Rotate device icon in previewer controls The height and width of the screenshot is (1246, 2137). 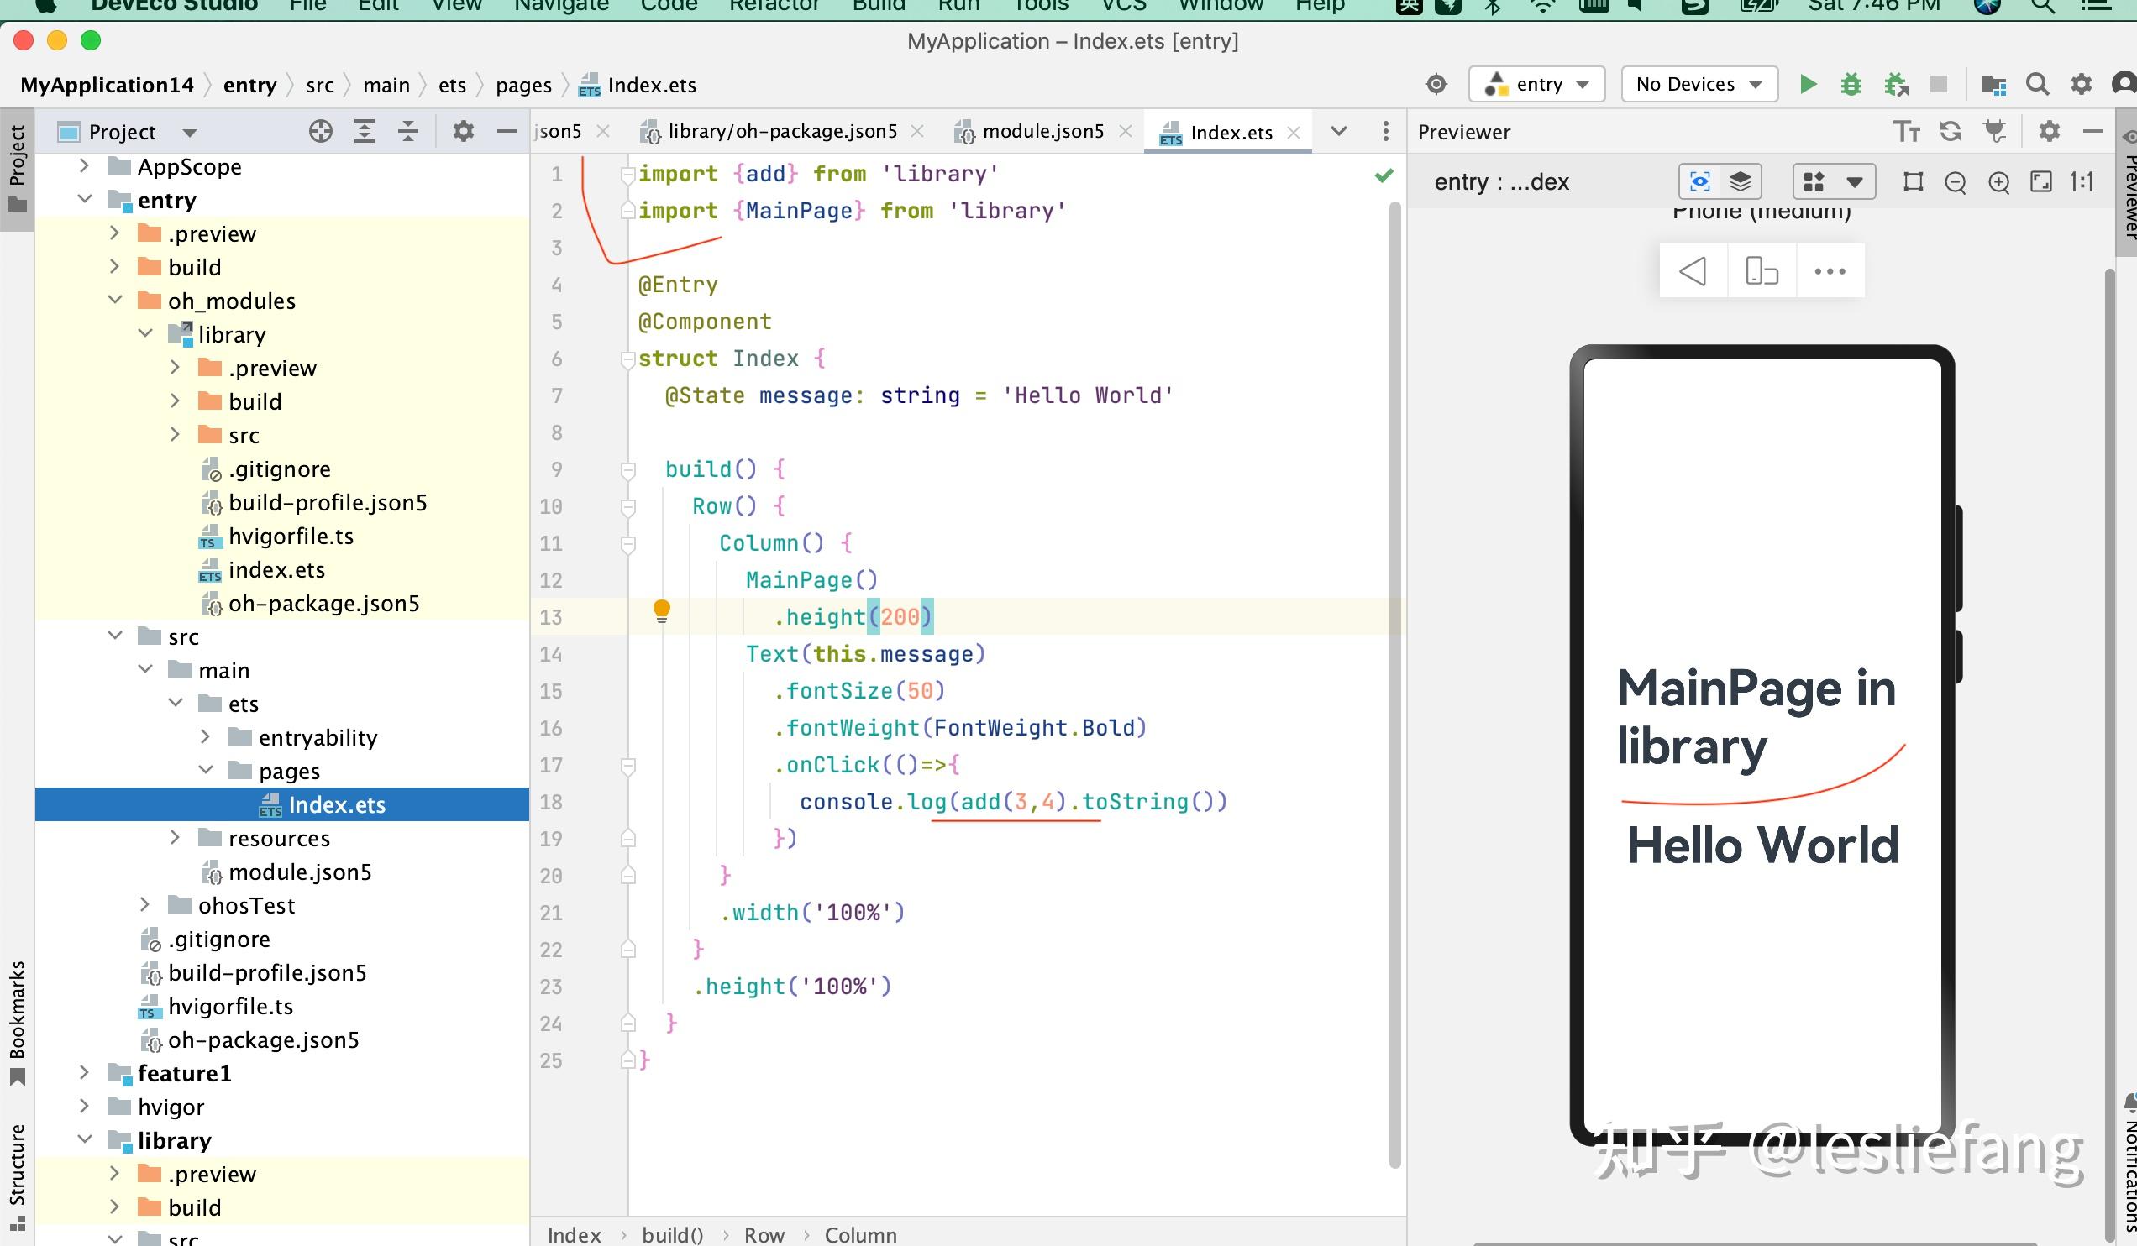click(1762, 271)
